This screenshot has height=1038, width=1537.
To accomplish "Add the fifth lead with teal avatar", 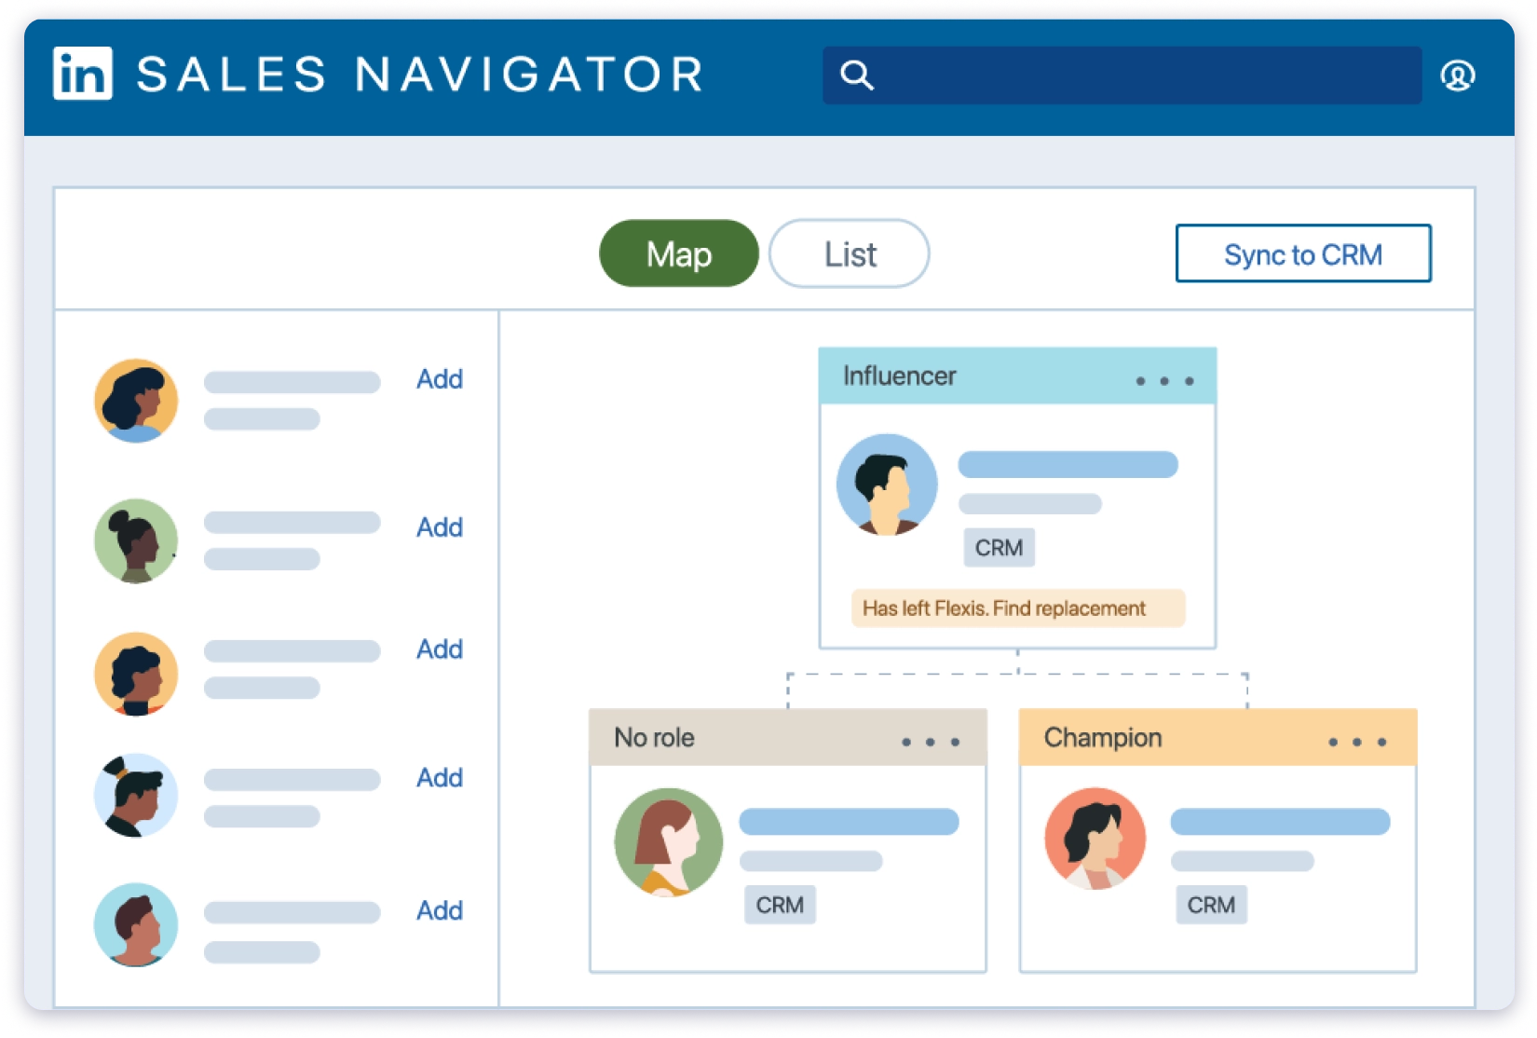I will (440, 910).
